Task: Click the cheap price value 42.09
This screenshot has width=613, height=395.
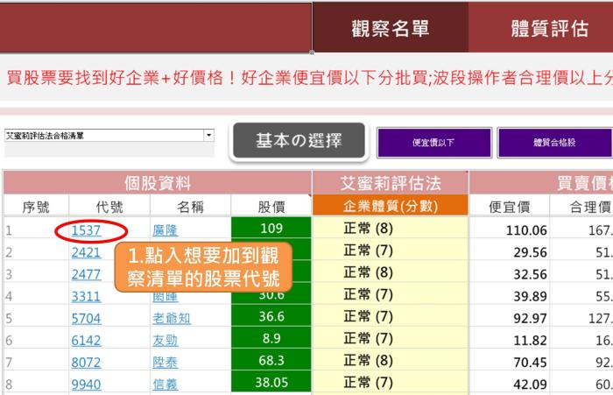Action: pyautogui.click(x=530, y=384)
